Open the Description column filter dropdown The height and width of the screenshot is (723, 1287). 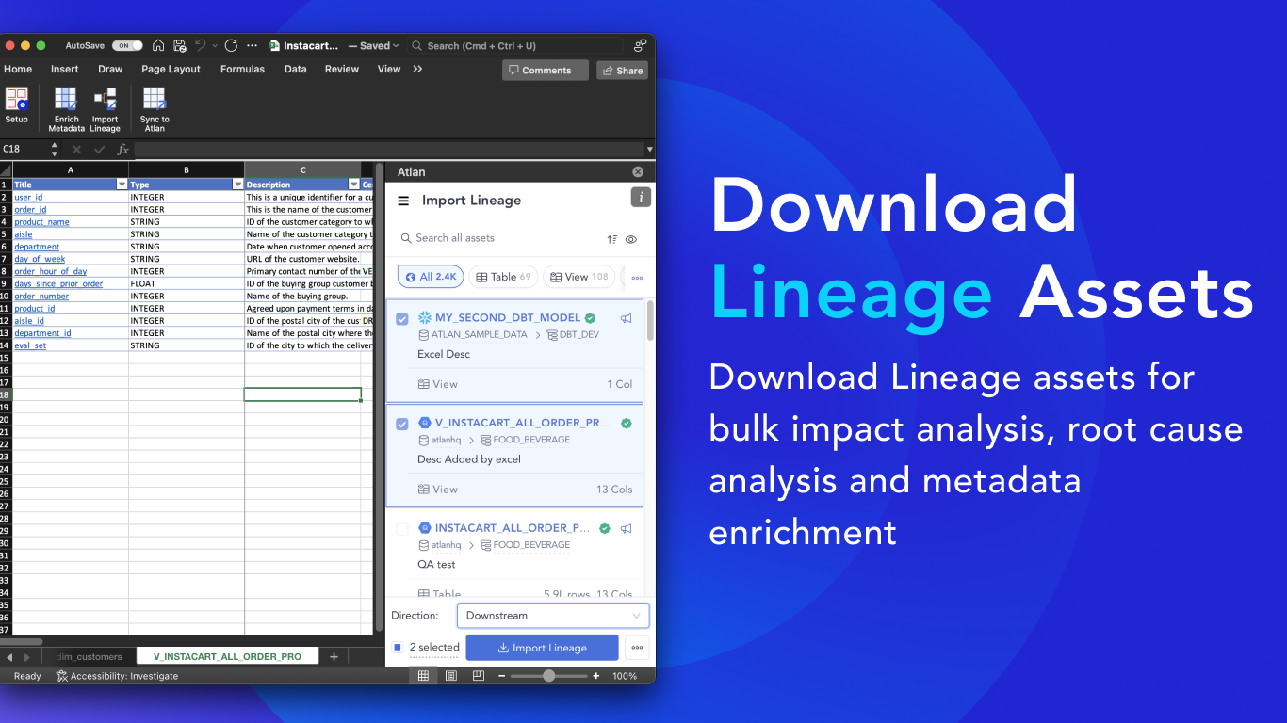354,185
